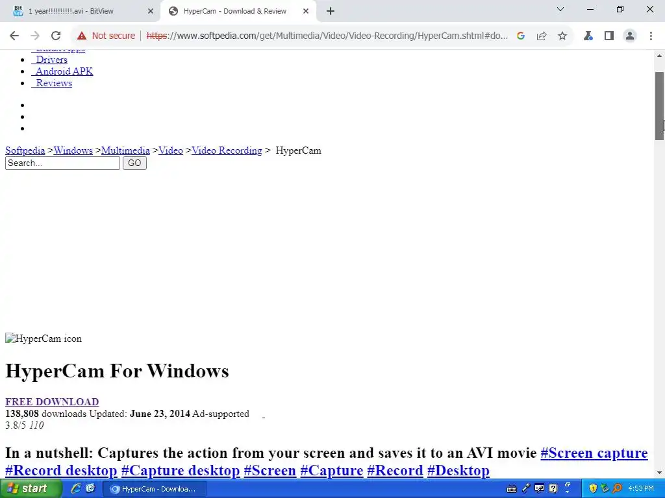Click the FREE DOWNLOAD link
665x498 pixels.
click(52, 401)
